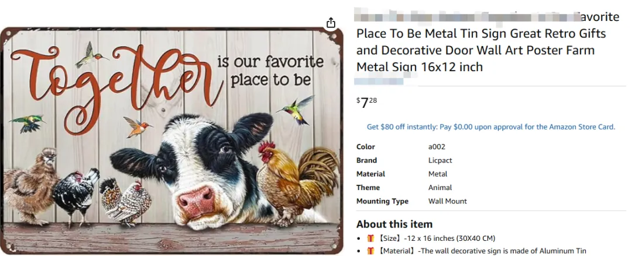Click the share icon above the product image
The image size is (632, 256).
click(331, 23)
